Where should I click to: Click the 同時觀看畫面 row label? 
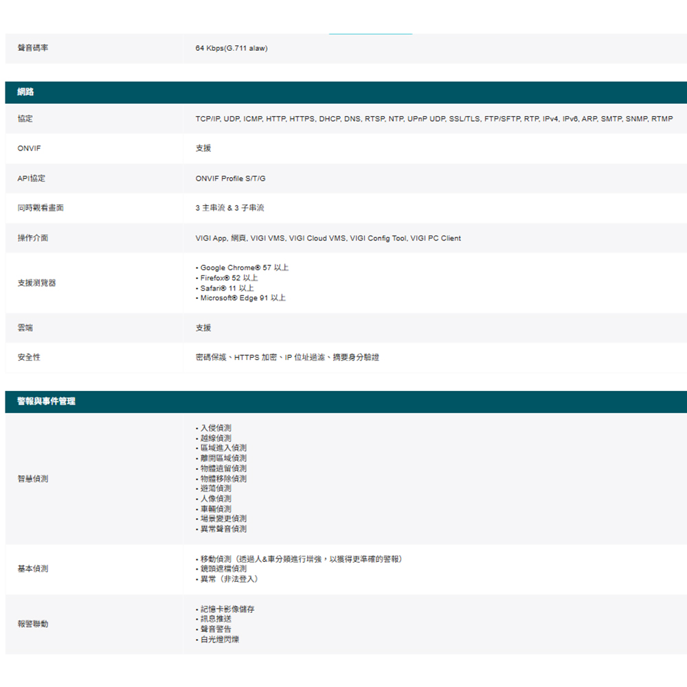(41, 207)
